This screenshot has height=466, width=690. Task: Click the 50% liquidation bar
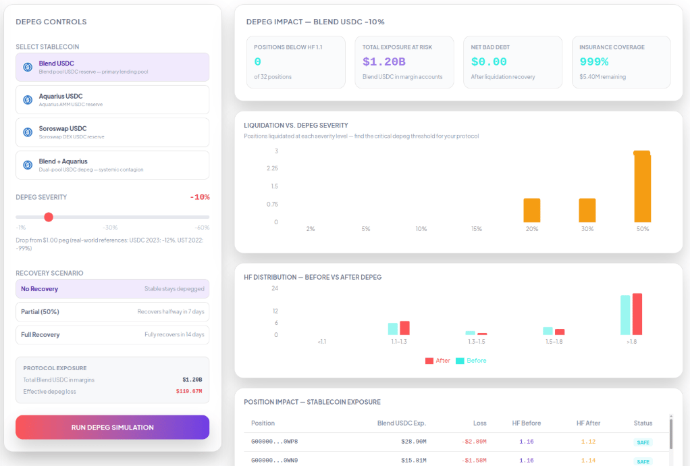[642, 186]
